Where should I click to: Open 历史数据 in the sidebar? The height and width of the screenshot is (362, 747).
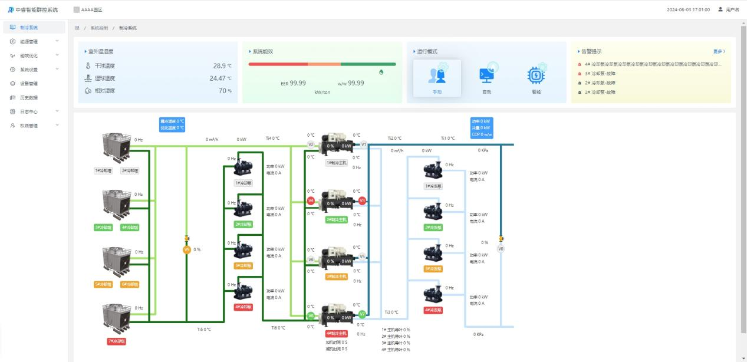tap(28, 97)
